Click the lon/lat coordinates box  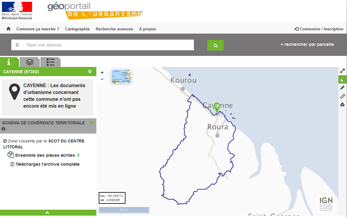click(112, 198)
